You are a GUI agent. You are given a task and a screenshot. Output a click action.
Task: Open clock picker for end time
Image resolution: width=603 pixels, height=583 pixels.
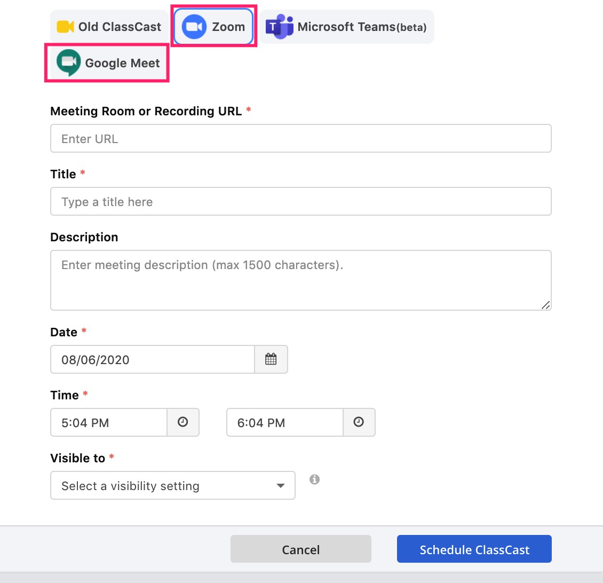coord(359,422)
